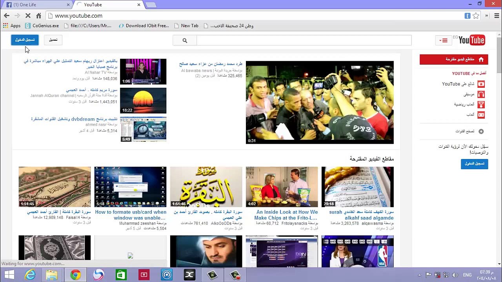Expand the hidden extensions chevron
This screenshot has width=502, height=282.
[487, 16]
